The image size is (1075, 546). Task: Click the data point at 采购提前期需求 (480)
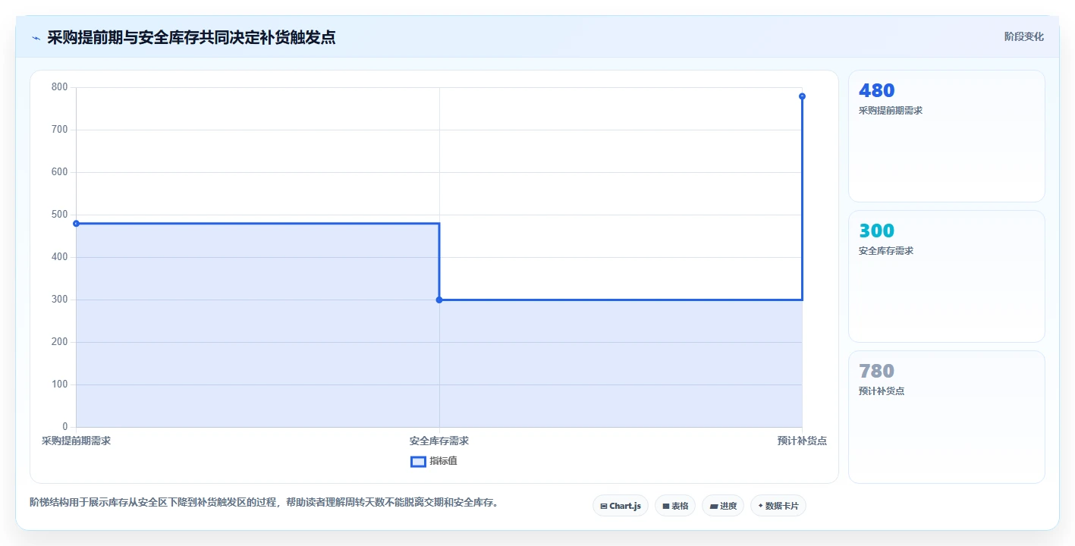(x=76, y=224)
